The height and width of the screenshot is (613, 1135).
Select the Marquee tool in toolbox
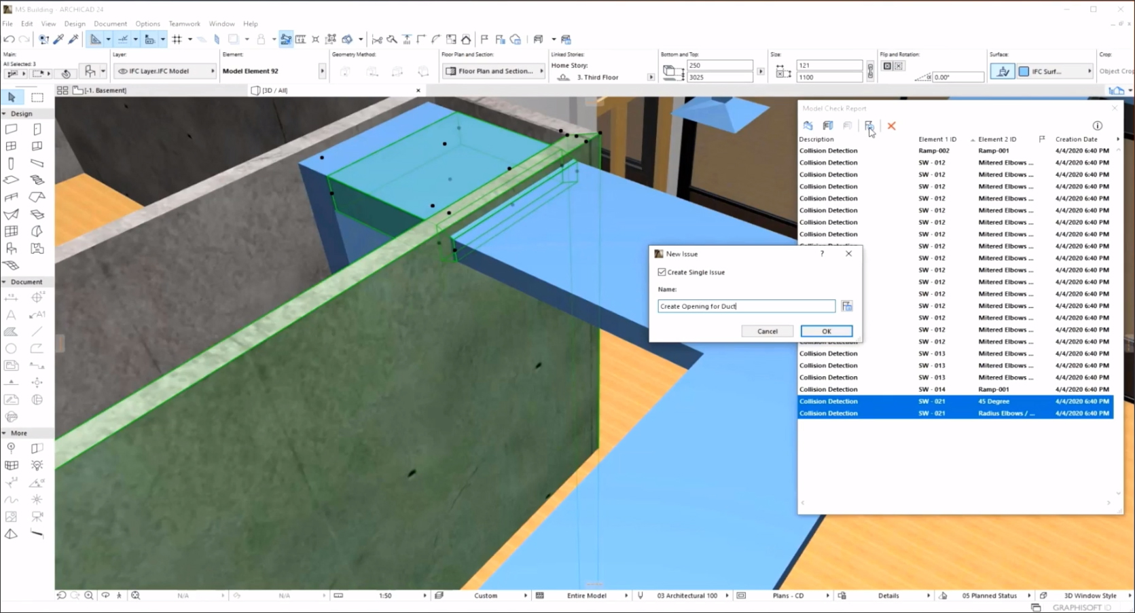point(37,98)
